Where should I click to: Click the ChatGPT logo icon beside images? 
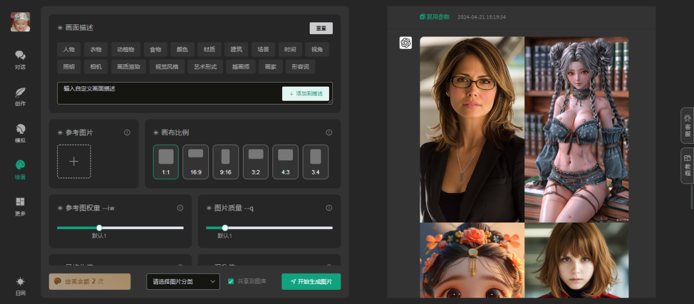click(405, 42)
